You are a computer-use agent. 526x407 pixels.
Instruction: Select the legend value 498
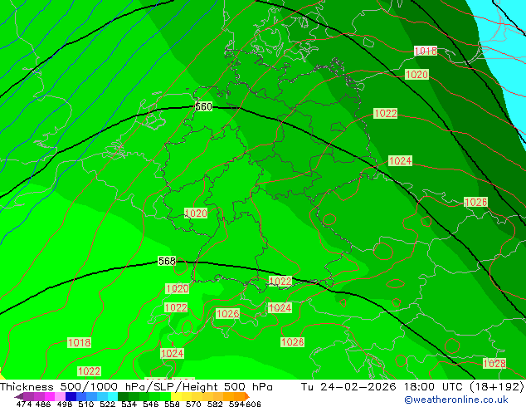pos(65,404)
